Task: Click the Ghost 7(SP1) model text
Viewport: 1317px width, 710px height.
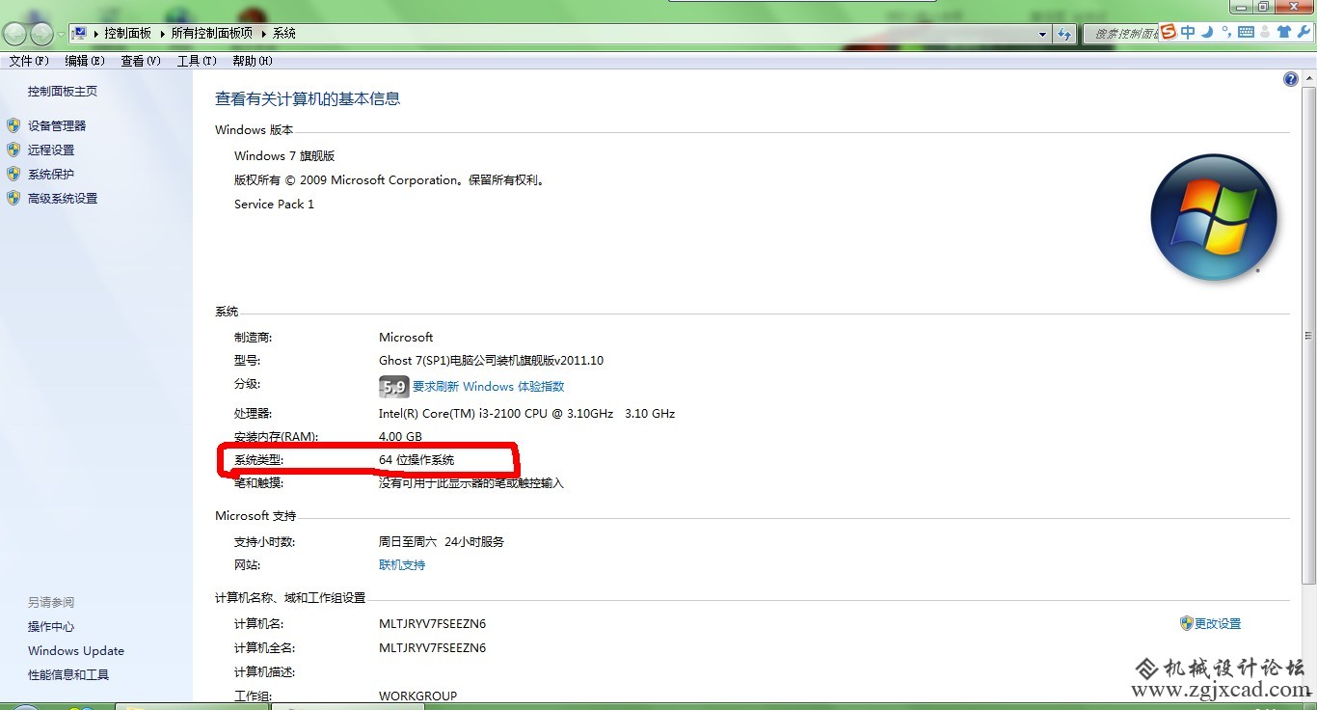Action: [491, 360]
